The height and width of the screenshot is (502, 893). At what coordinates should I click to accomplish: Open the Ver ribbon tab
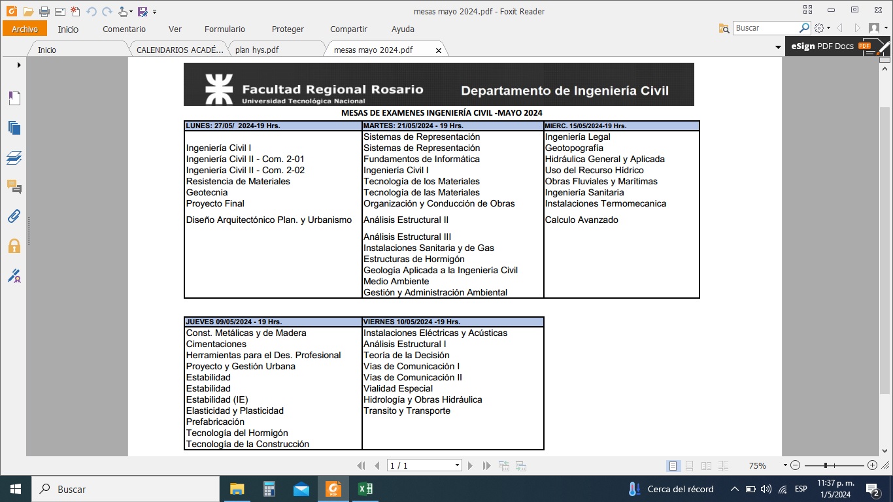point(175,29)
